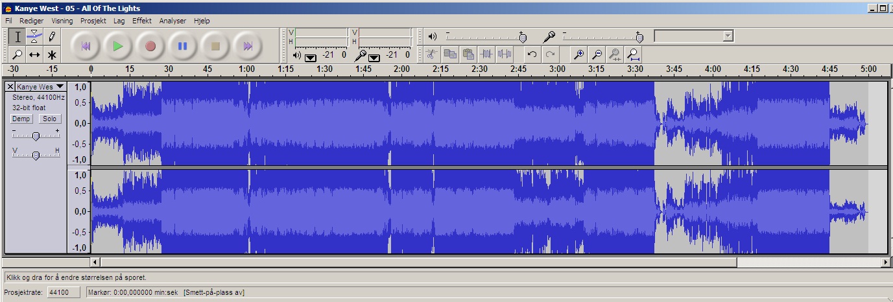The image size is (893, 302).
Task: Pause playback with the blue Pause button
Action: (182, 46)
